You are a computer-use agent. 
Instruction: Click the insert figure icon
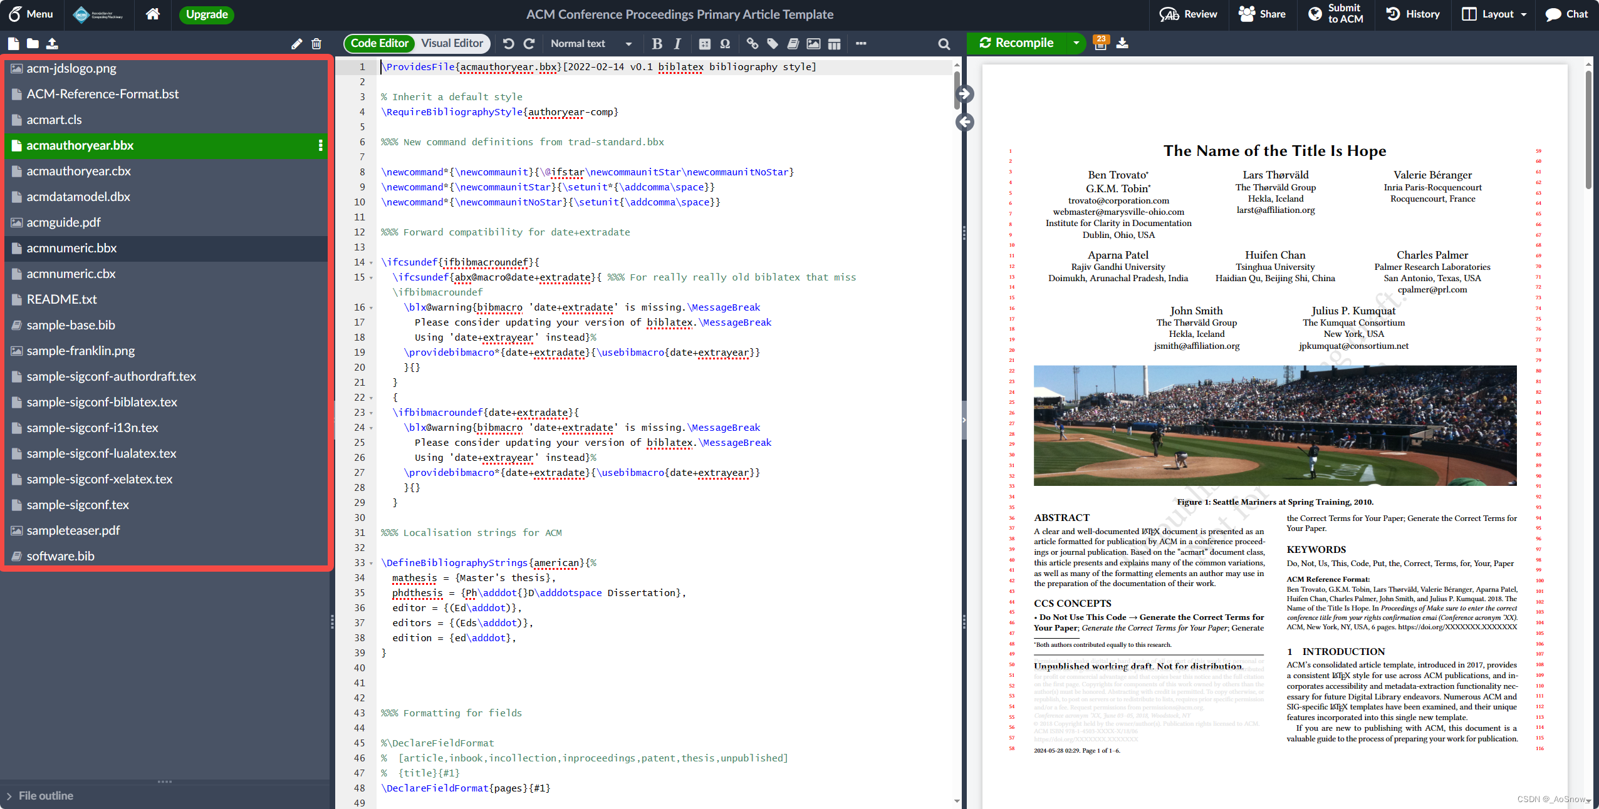click(813, 44)
